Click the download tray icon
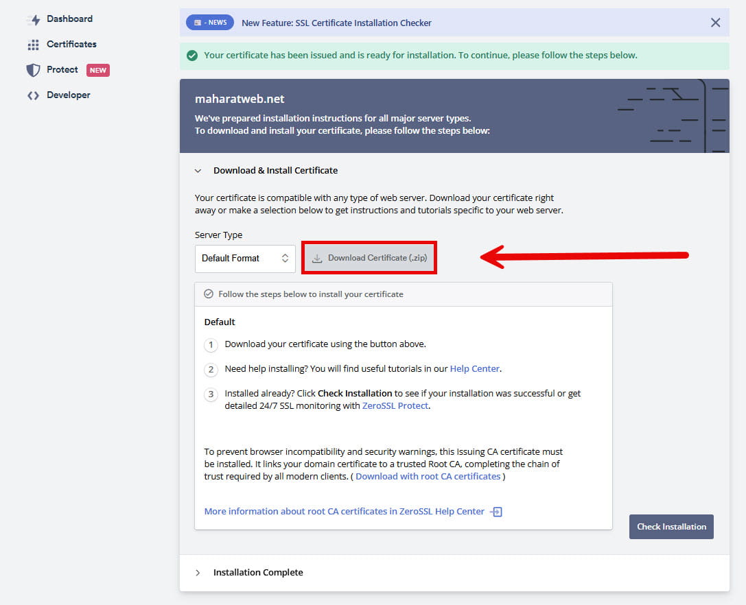Image resolution: width=746 pixels, height=605 pixels. (317, 259)
